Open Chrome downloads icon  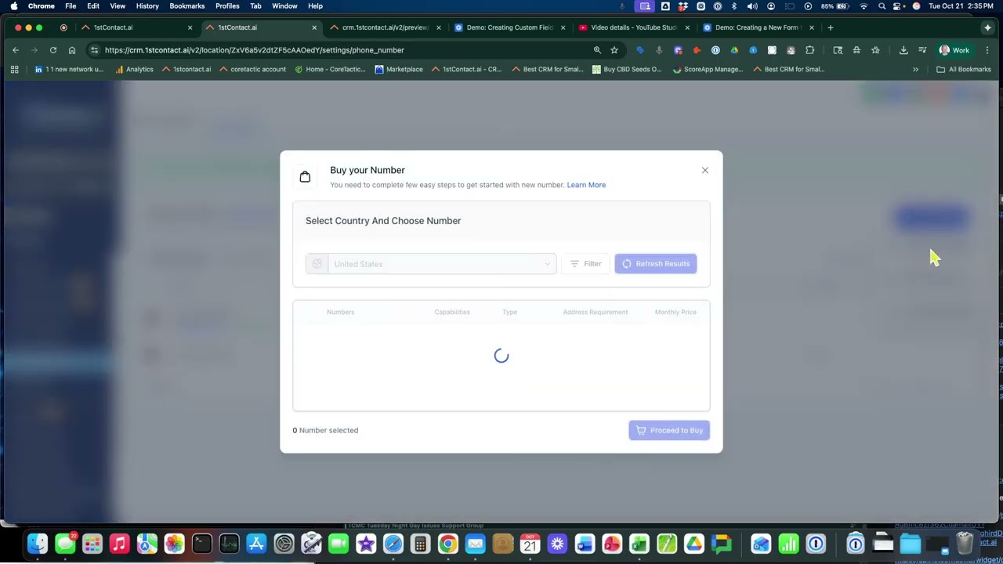[x=903, y=50]
